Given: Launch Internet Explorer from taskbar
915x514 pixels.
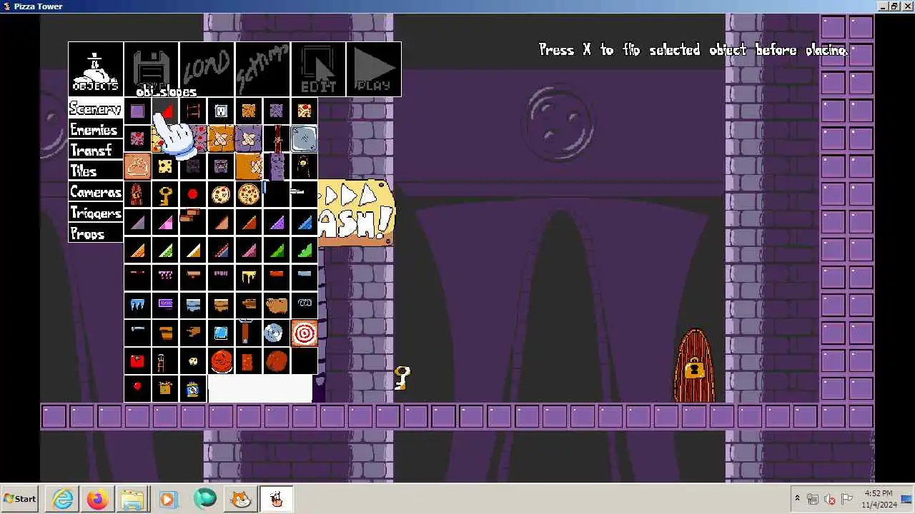Looking at the screenshot, I should point(63,499).
